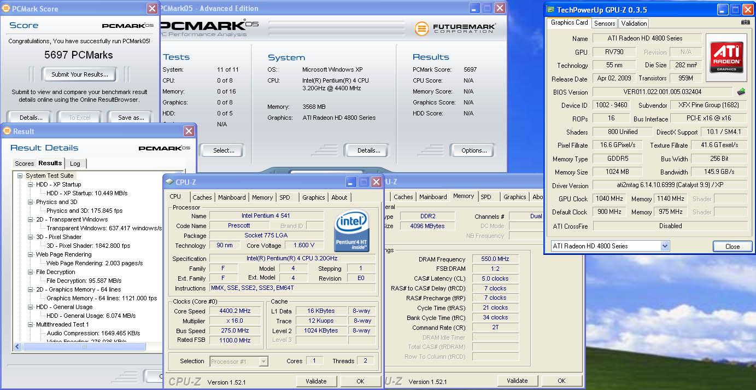Collapse the System Test Suite node
This screenshot has width=756, height=390.
(20, 176)
